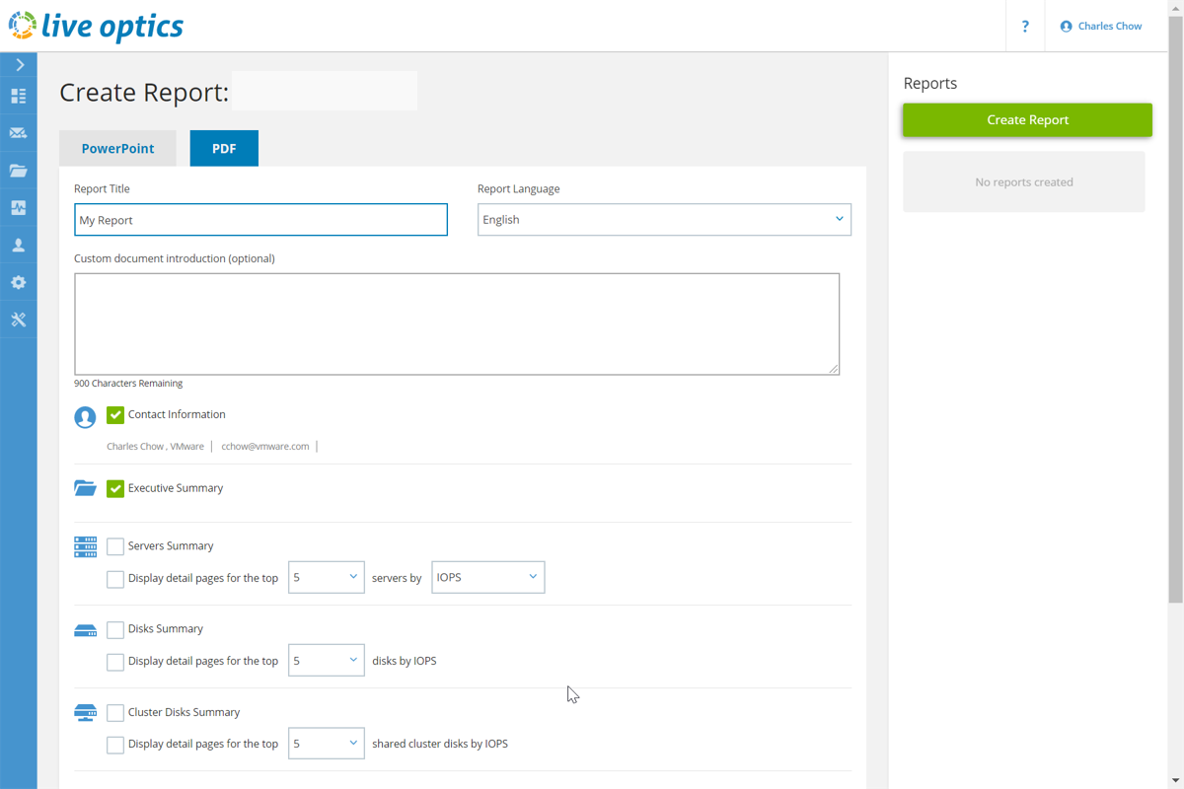Click the cchow@vmware.com email text

tap(265, 447)
